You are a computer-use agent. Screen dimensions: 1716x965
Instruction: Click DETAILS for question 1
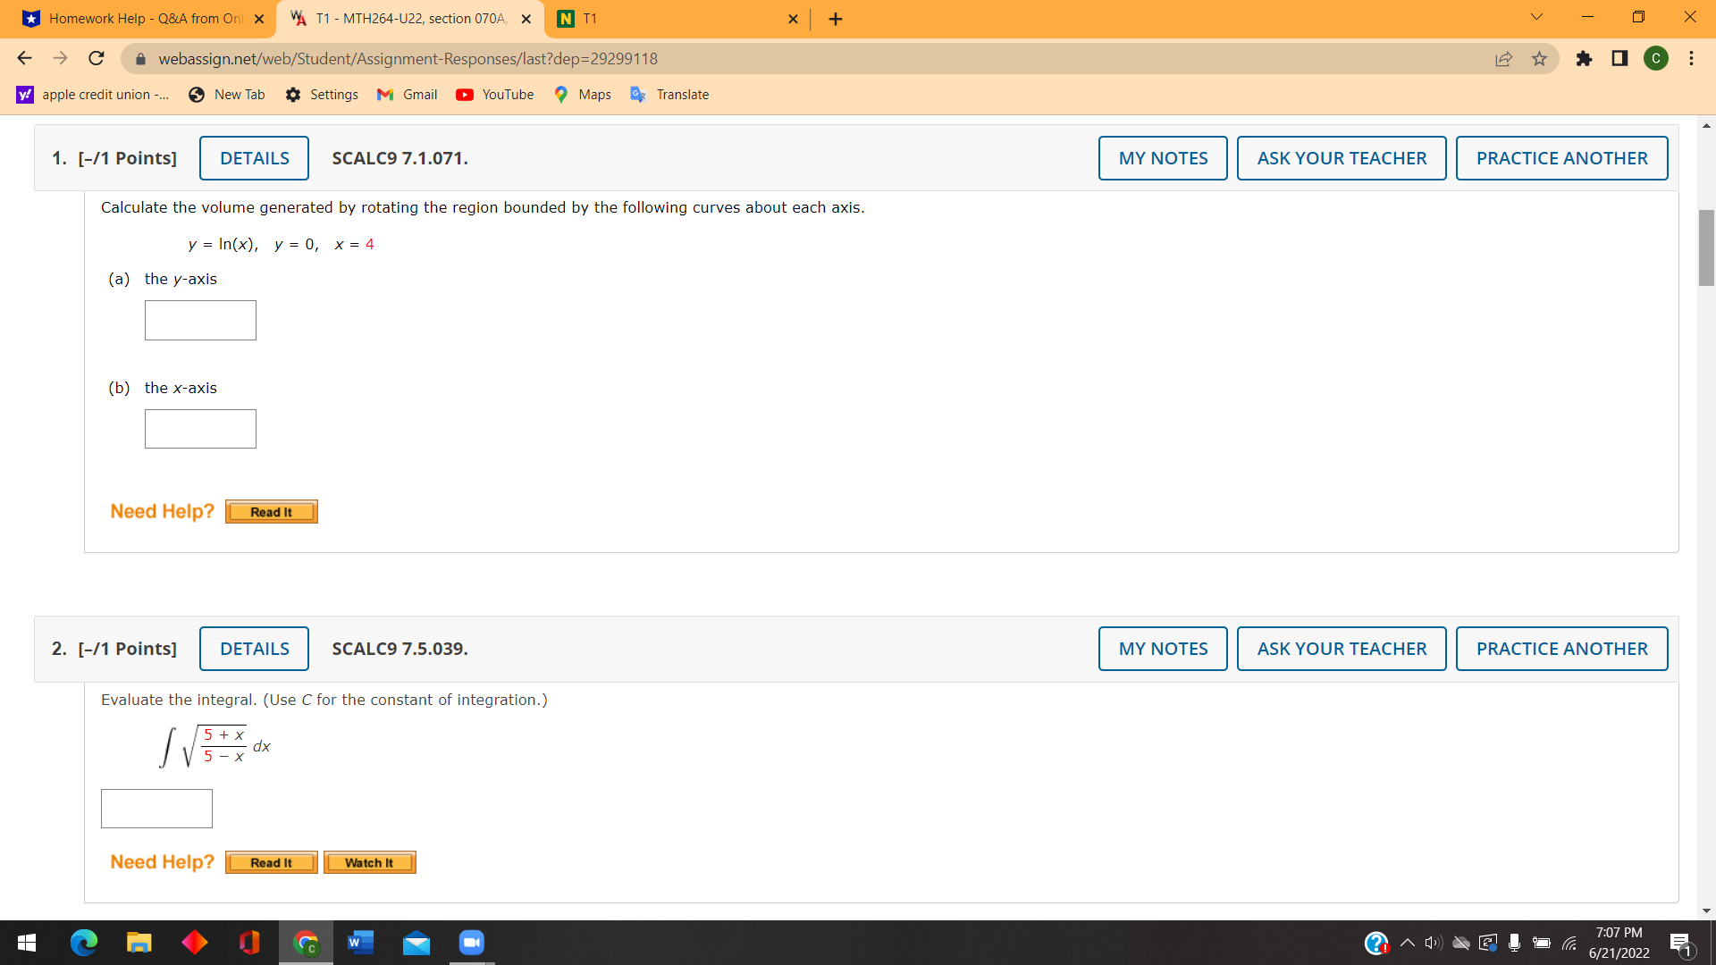[x=254, y=157]
